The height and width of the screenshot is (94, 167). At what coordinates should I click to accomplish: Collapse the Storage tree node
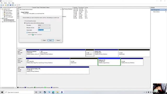pyautogui.click(x=1, y=19)
